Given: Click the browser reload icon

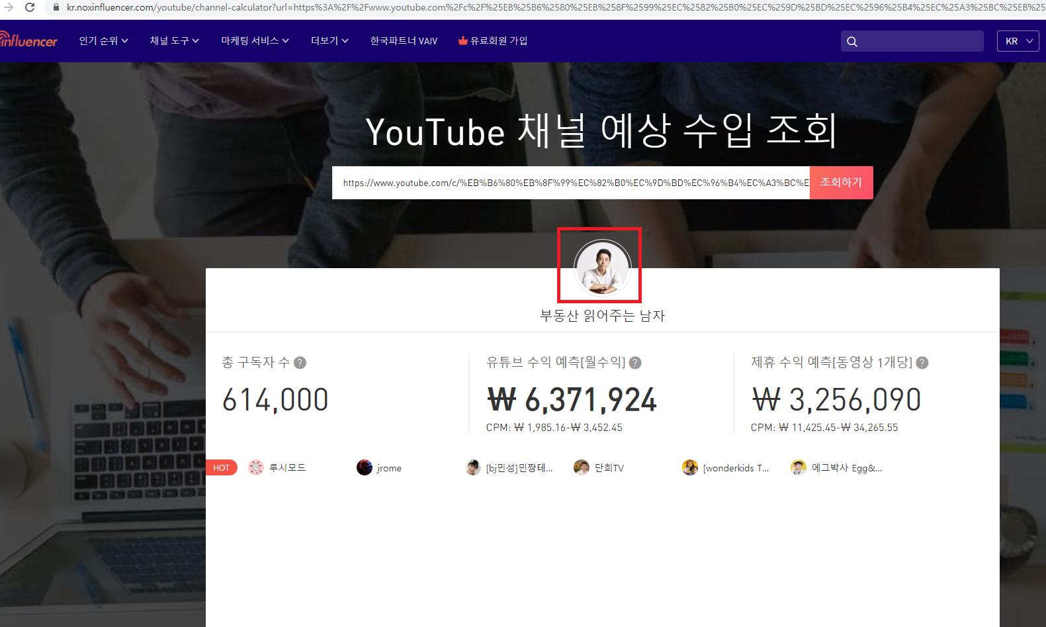Looking at the screenshot, I should [x=30, y=7].
